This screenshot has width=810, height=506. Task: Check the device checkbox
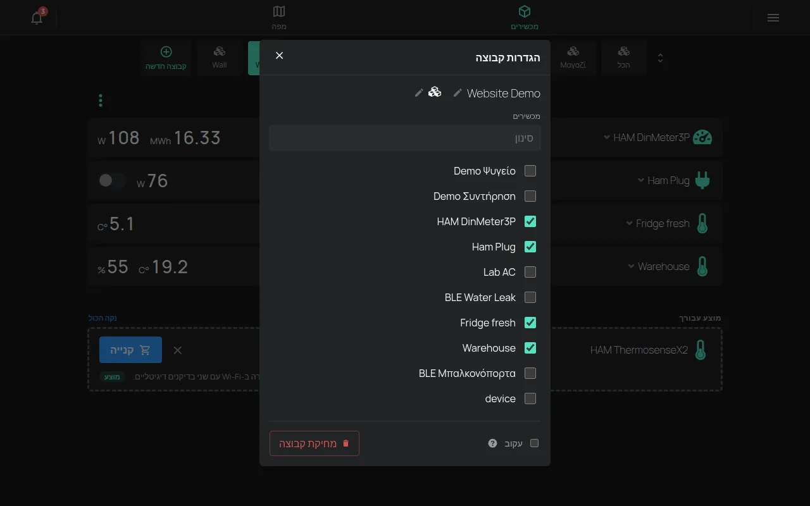coord(530,398)
